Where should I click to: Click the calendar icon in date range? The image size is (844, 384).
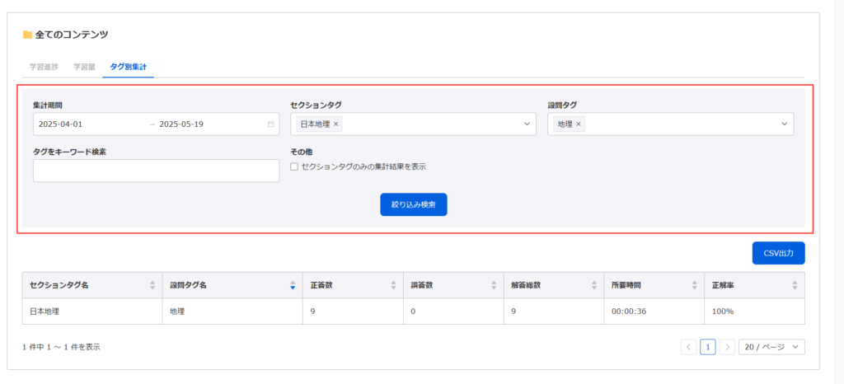[x=270, y=124]
